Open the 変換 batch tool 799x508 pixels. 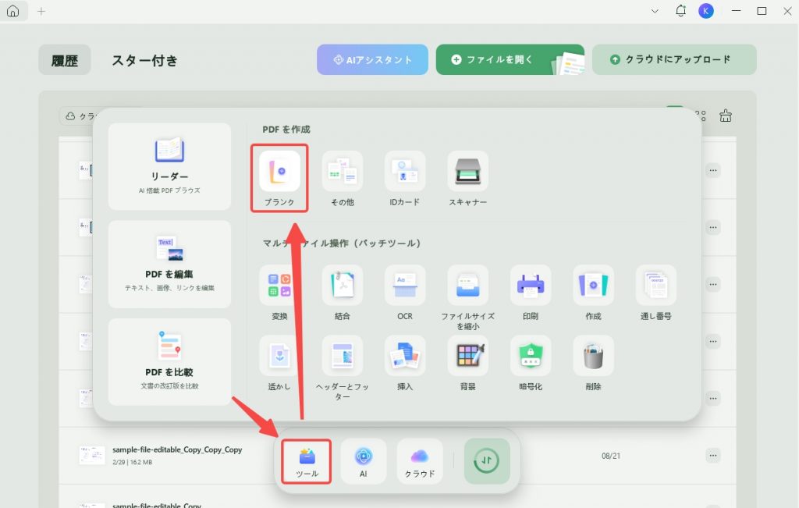(279, 293)
